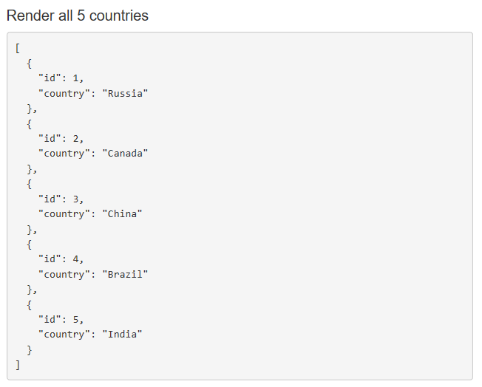Click the opening brace above "id": 1
Viewport: 482px width, 387px height.
click(30, 64)
